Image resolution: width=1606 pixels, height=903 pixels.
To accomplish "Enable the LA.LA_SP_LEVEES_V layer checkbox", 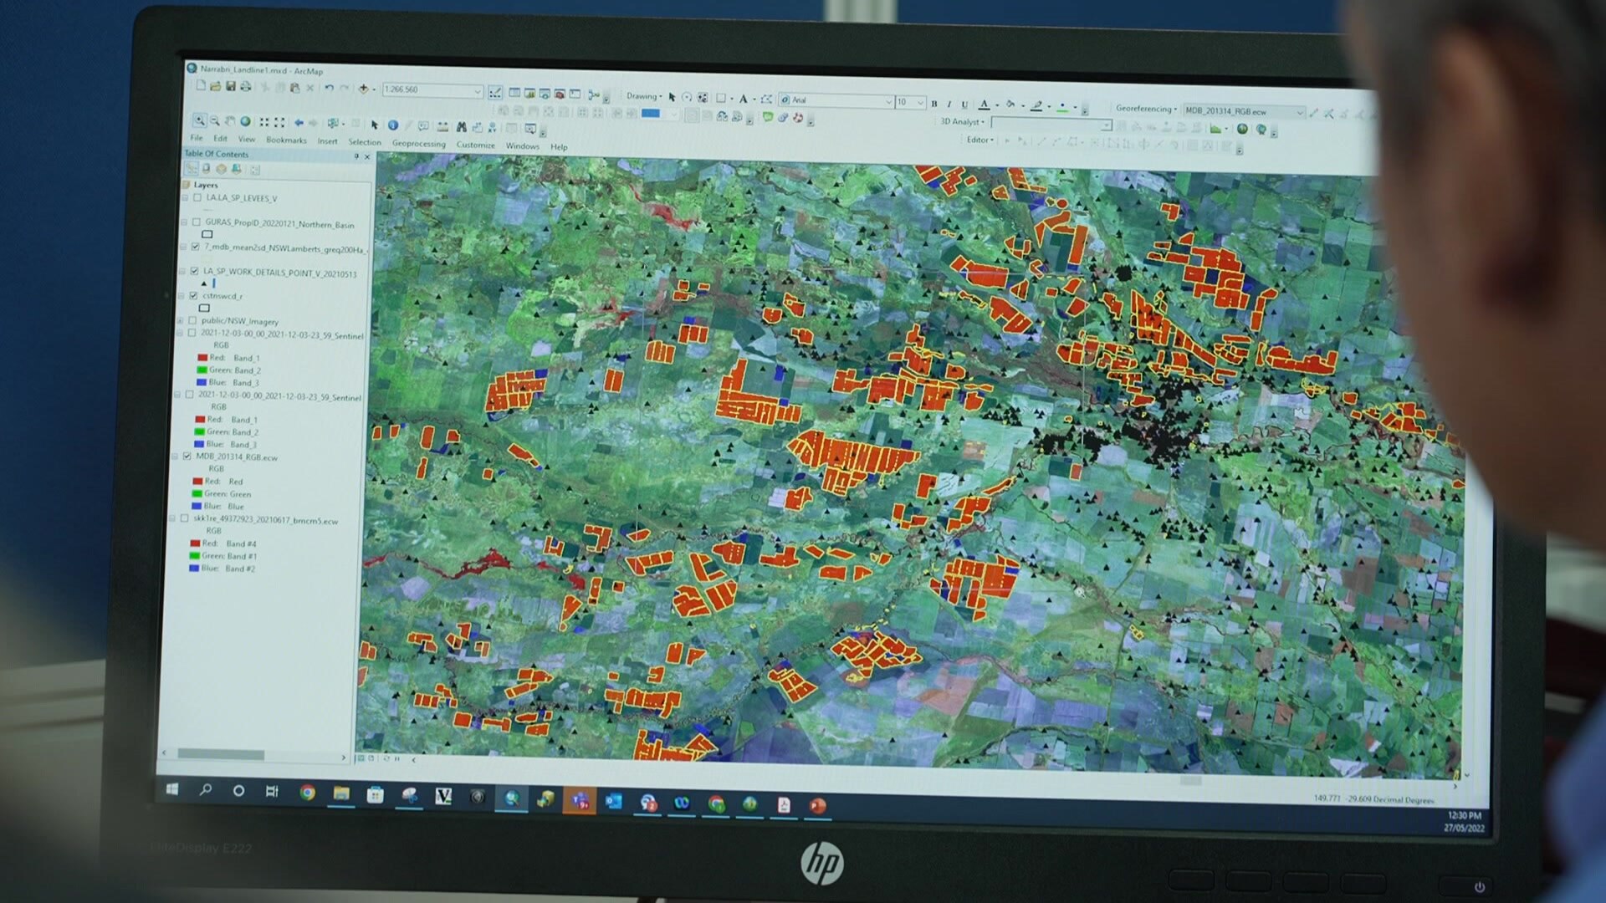I will click(197, 198).
